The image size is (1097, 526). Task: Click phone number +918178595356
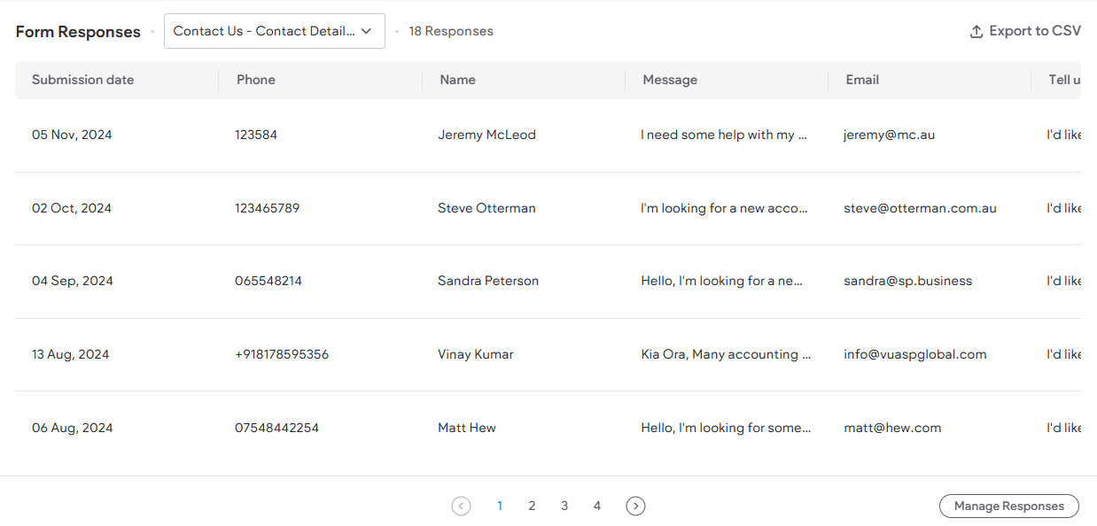[x=282, y=354]
